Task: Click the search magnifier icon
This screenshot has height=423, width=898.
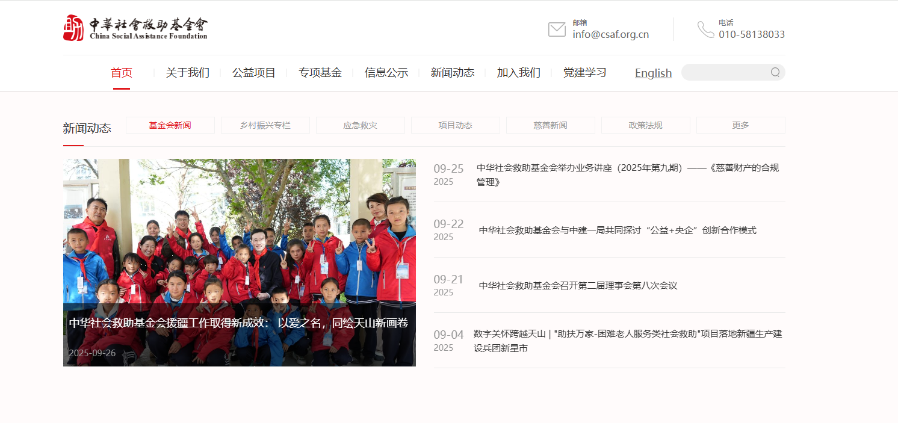Action: (775, 72)
